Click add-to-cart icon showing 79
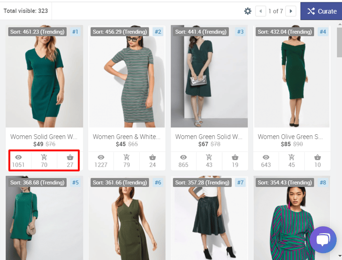This screenshot has width=342, height=260. point(126,157)
